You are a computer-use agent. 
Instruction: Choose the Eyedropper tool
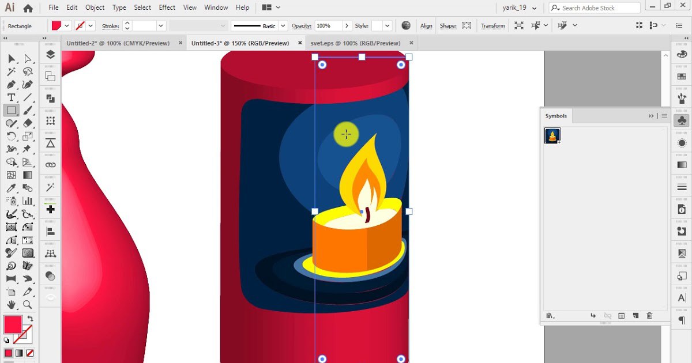(12, 188)
